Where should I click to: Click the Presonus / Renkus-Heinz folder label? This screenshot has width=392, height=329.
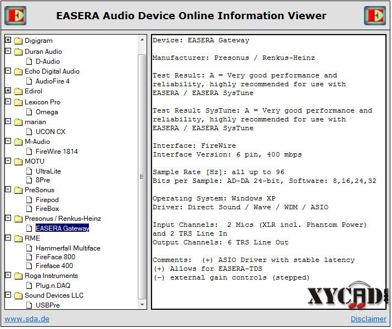(x=63, y=219)
